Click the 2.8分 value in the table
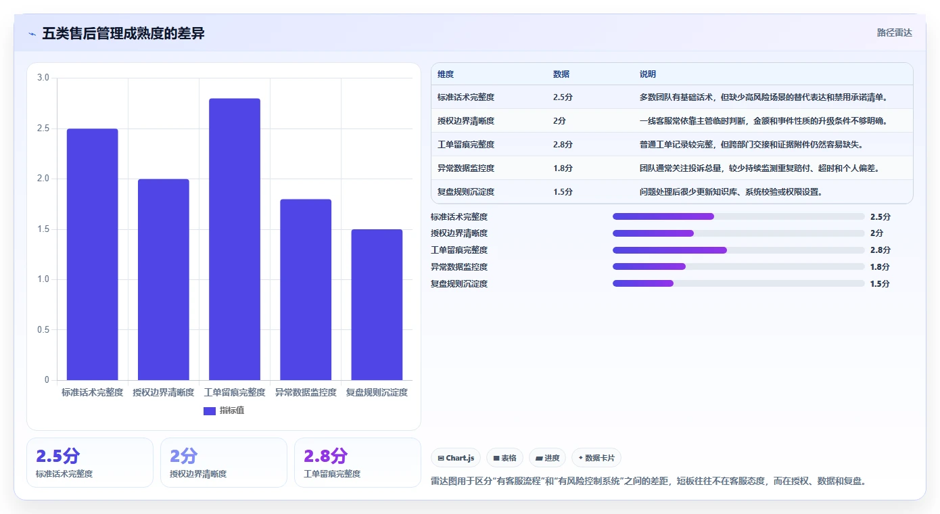 tap(563, 145)
